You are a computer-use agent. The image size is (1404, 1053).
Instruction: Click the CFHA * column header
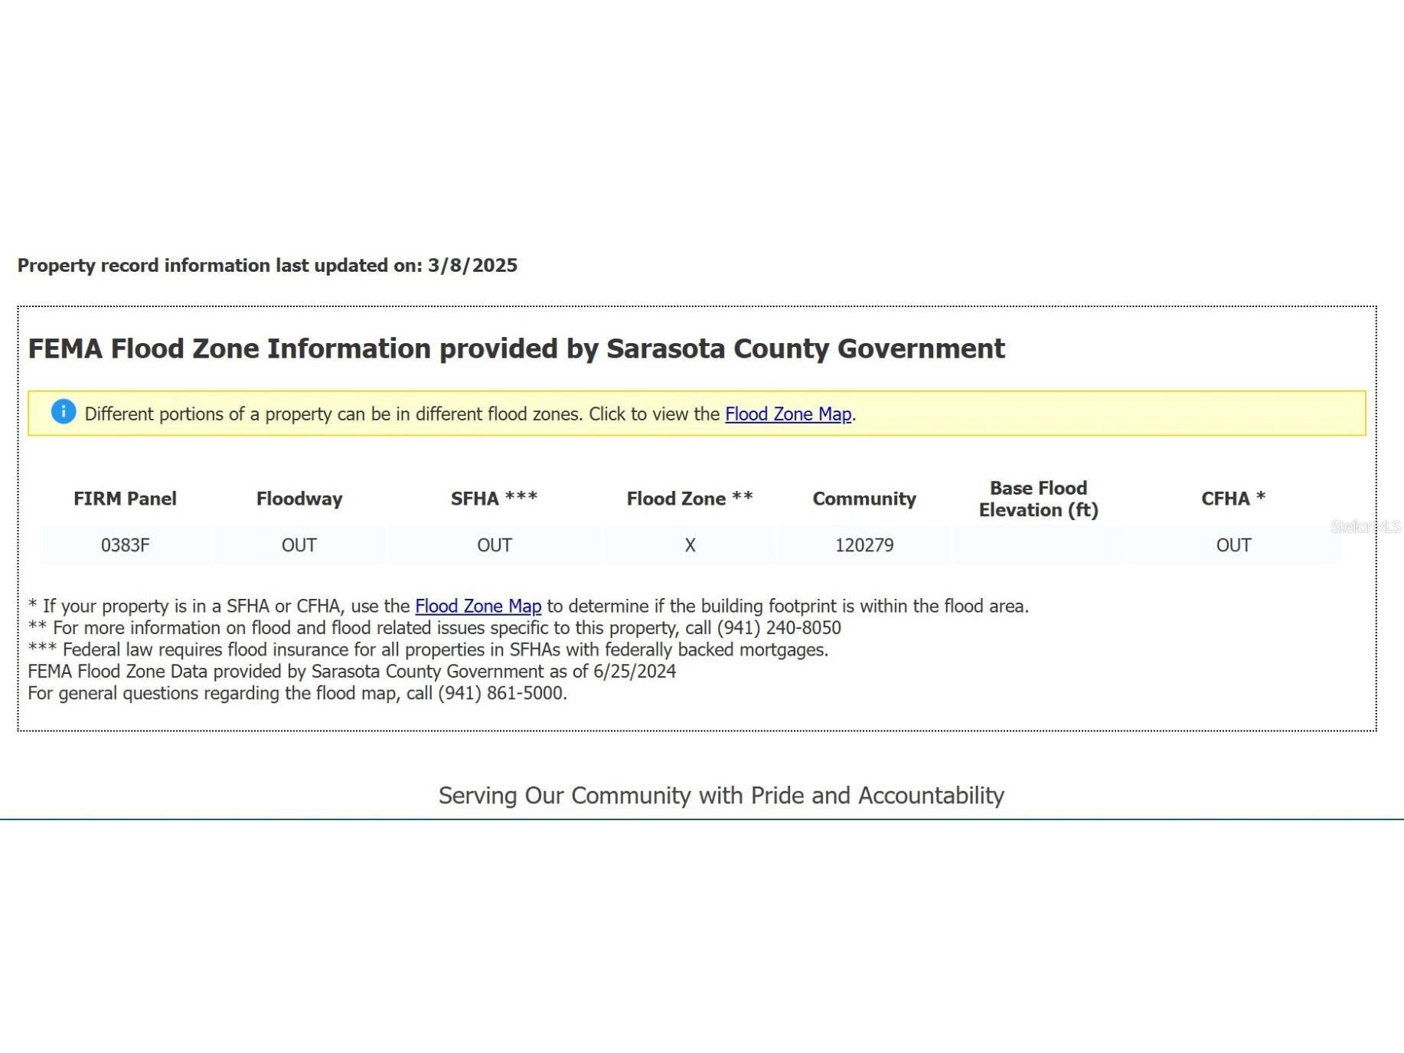pos(1233,499)
